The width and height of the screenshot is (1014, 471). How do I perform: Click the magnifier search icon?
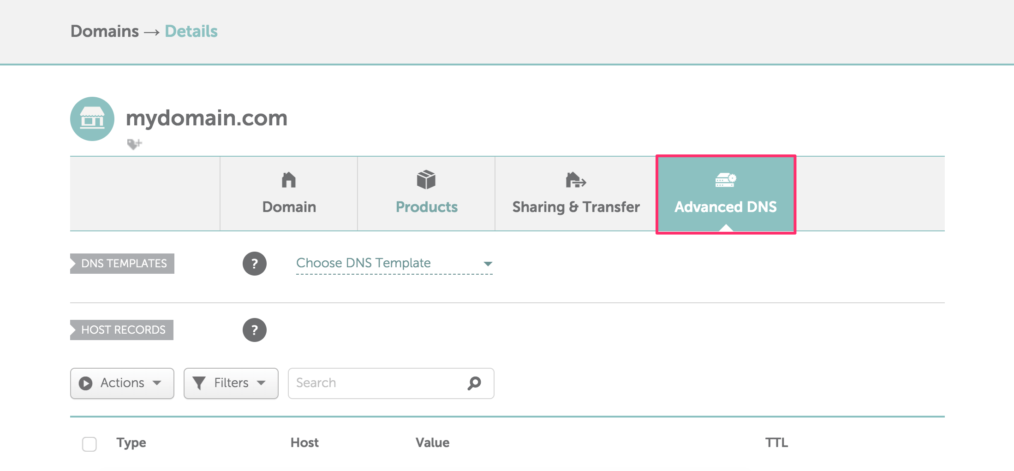click(x=474, y=383)
